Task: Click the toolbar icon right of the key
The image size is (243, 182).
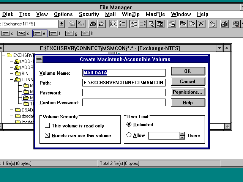Action: 224,24
